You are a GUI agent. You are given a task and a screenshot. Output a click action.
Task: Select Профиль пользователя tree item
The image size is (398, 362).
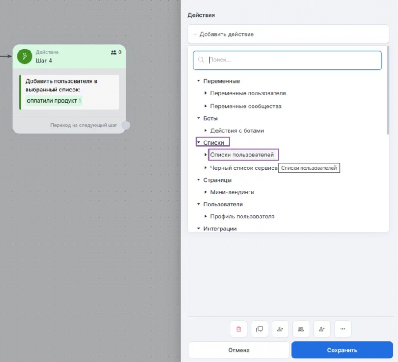[242, 217]
